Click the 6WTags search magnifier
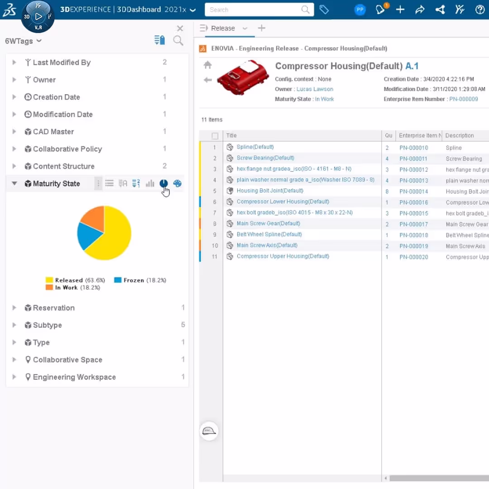489x489 pixels. (x=178, y=41)
